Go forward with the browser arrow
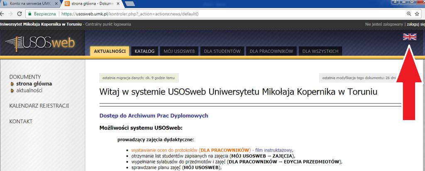 tap(10, 14)
